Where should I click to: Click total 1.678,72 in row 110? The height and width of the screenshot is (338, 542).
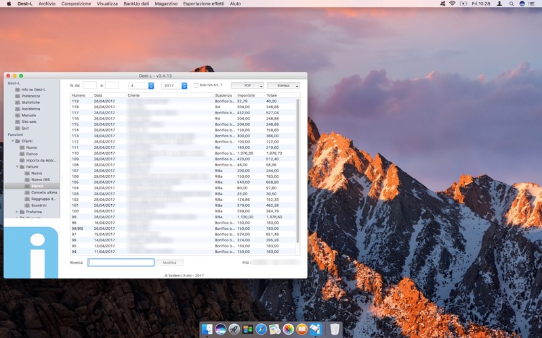[x=274, y=153]
